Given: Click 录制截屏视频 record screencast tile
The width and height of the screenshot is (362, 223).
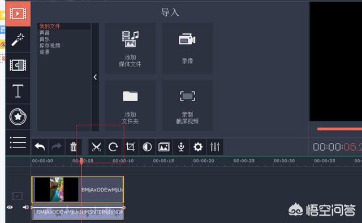Looking at the screenshot, I should tap(187, 106).
